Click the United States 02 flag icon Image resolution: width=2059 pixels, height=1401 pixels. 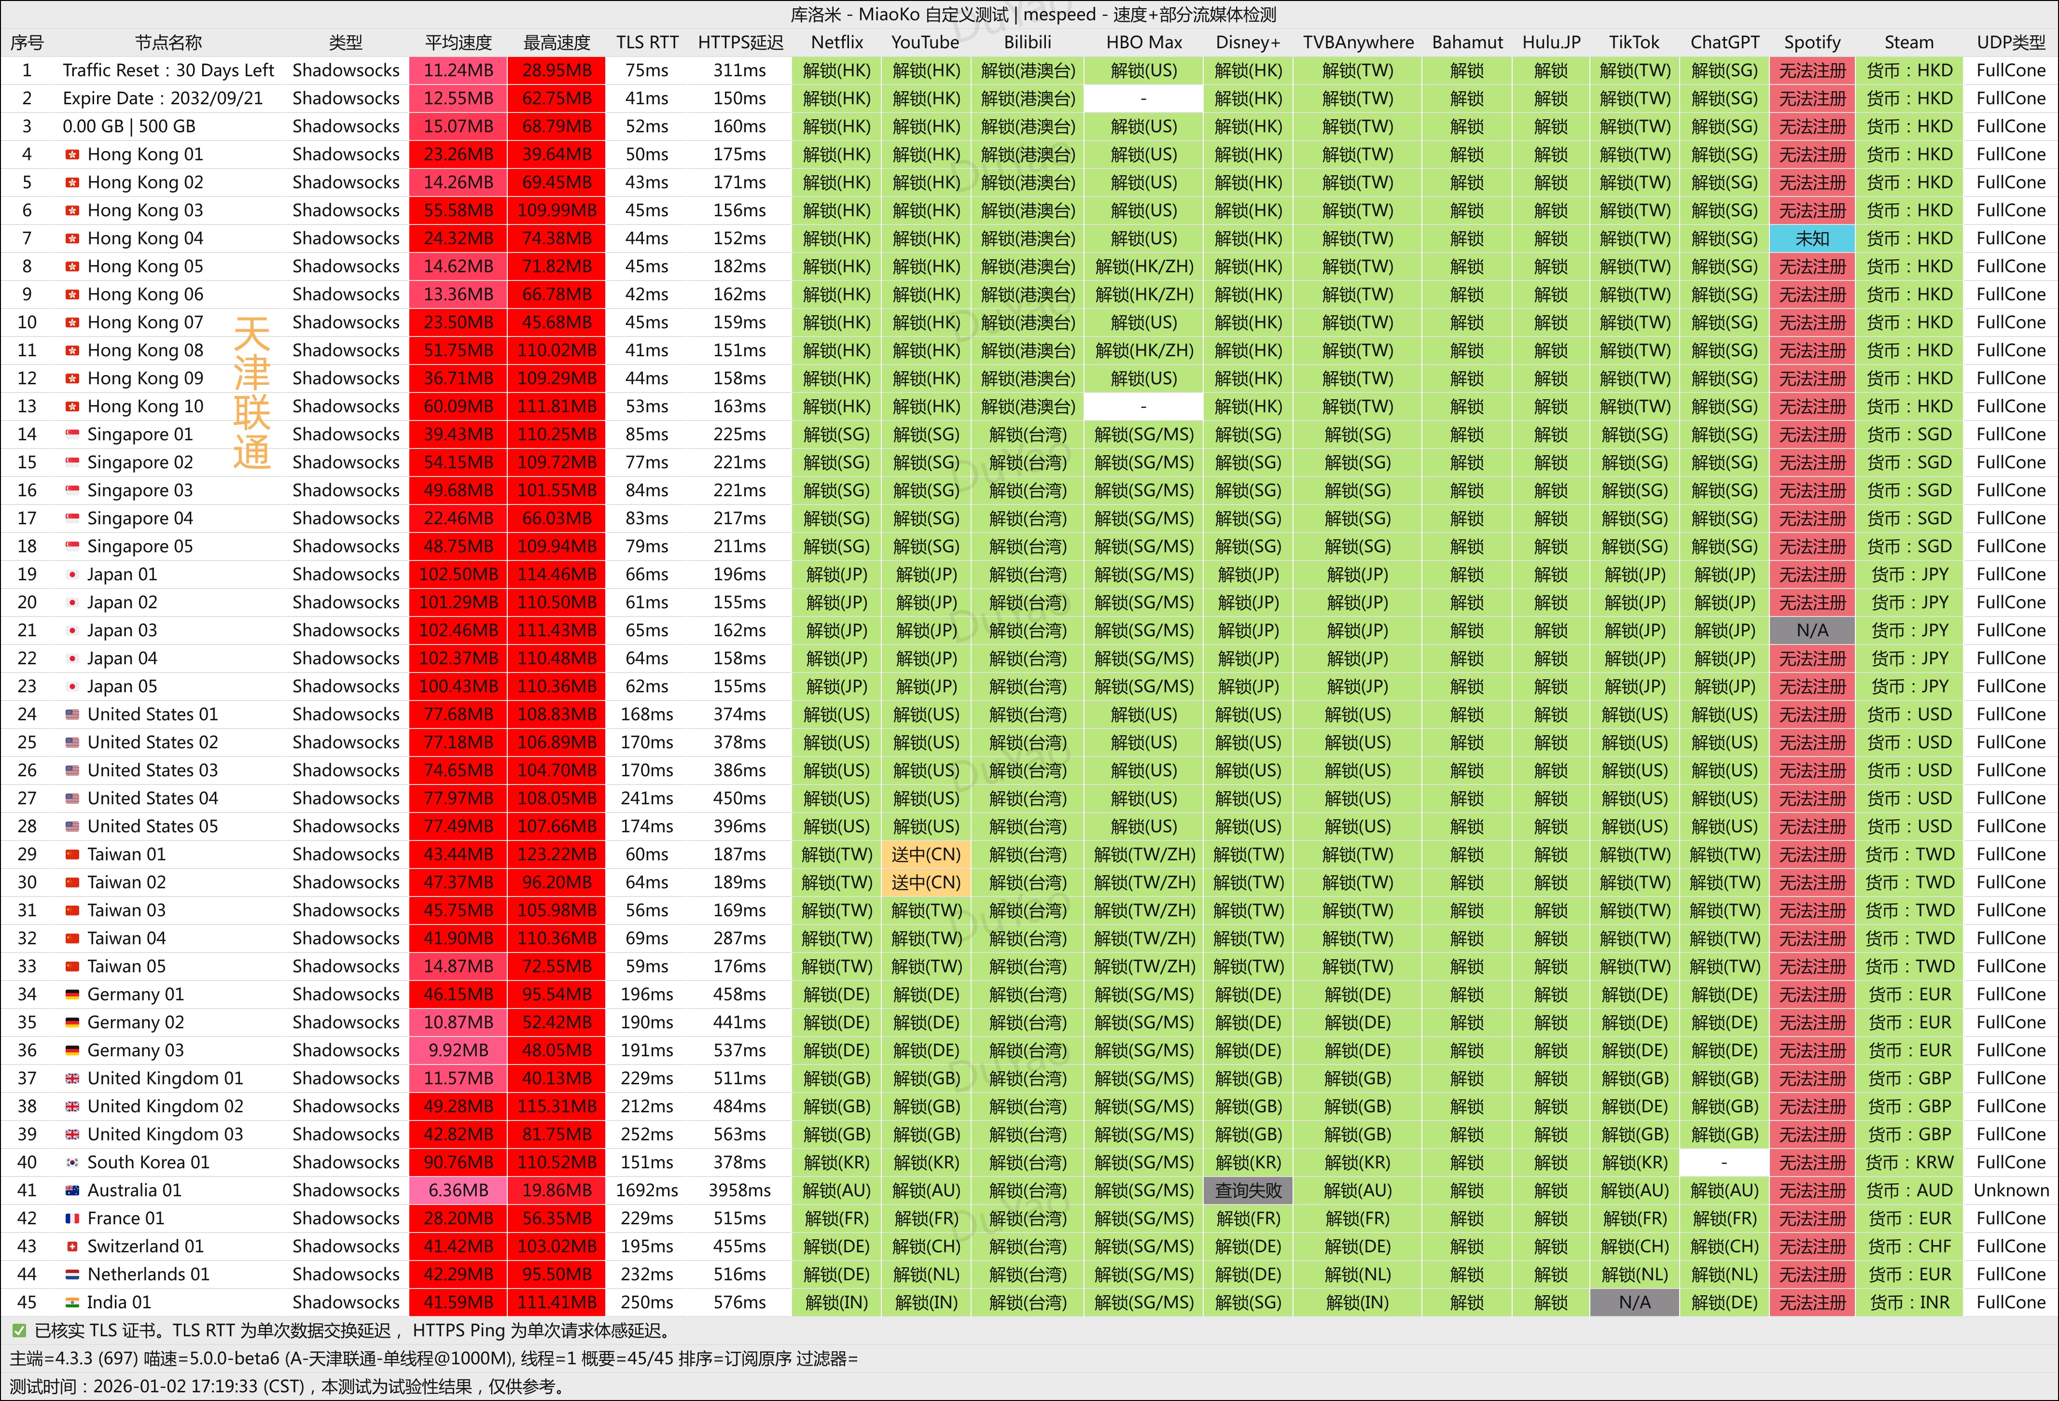73,743
